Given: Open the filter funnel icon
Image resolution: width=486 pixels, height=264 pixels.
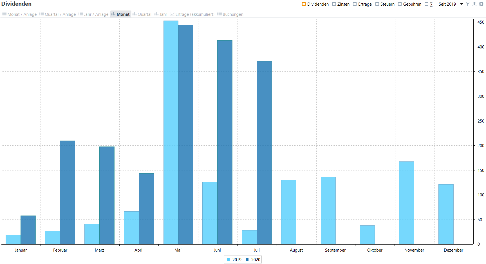Looking at the screenshot, I should point(468,4).
